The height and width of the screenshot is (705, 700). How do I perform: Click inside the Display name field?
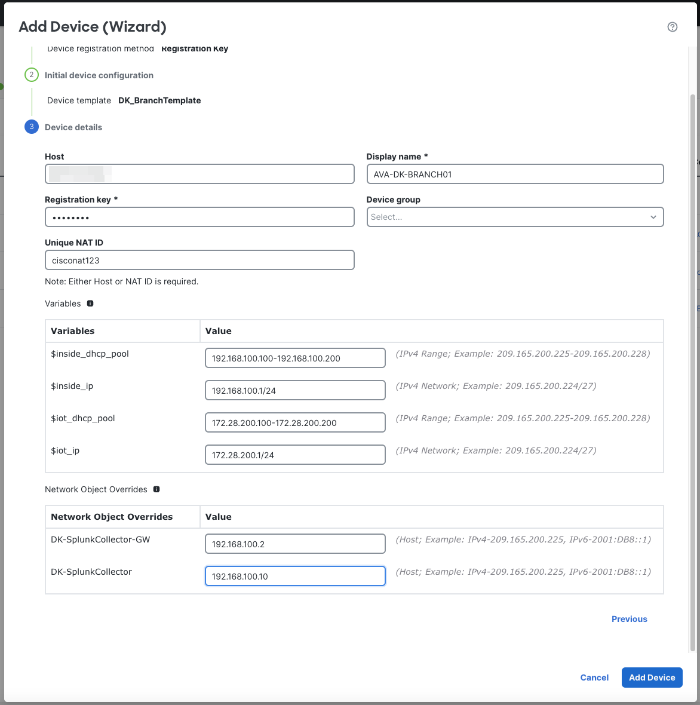click(515, 174)
